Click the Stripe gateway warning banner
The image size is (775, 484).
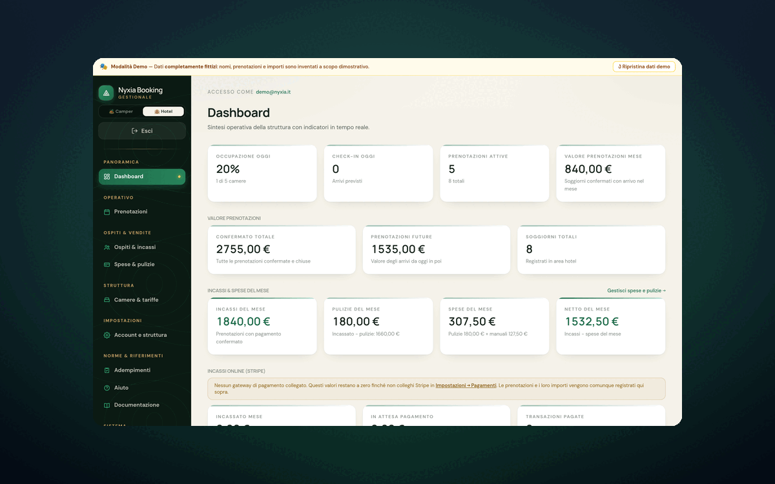[437, 388]
